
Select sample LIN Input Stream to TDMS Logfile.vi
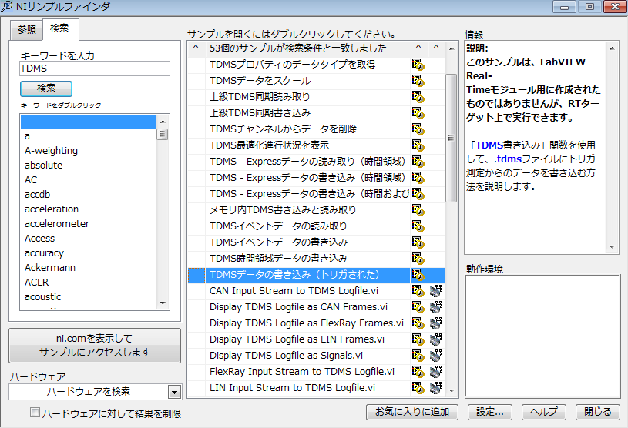pyautogui.click(x=307, y=388)
